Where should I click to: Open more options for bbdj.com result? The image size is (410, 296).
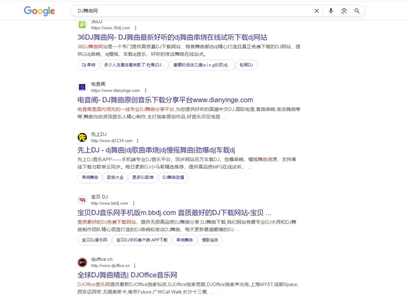(134, 203)
